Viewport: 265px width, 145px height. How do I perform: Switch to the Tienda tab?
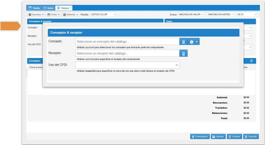[x=34, y=8]
